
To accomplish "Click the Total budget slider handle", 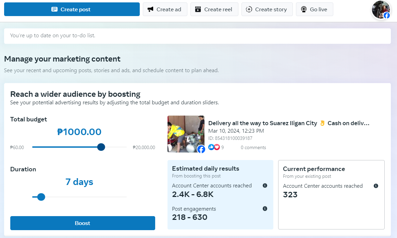I will (101, 147).
